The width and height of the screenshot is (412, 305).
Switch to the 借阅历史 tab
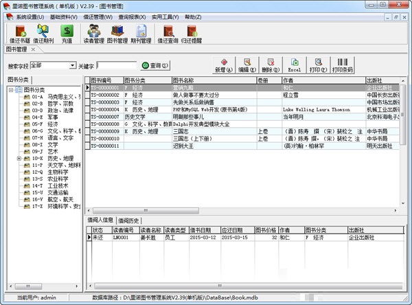[x=130, y=221]
